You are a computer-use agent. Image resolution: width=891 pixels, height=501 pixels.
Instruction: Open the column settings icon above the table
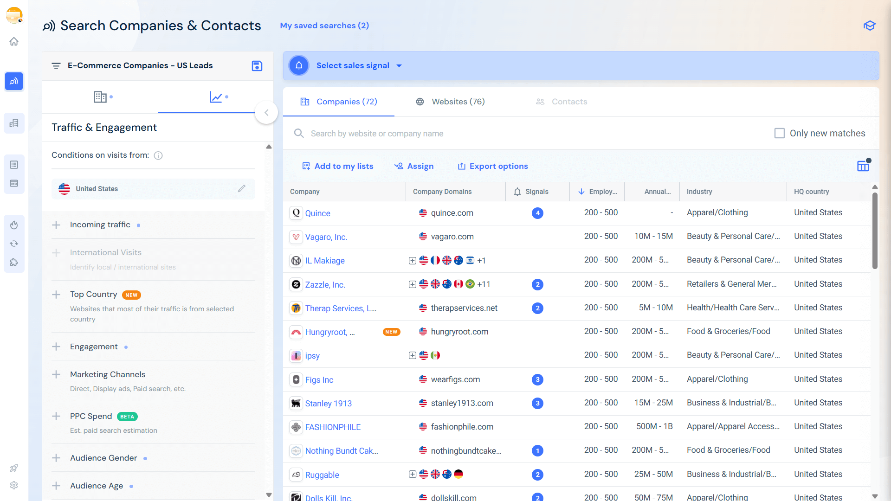click(x=863, y=166)
